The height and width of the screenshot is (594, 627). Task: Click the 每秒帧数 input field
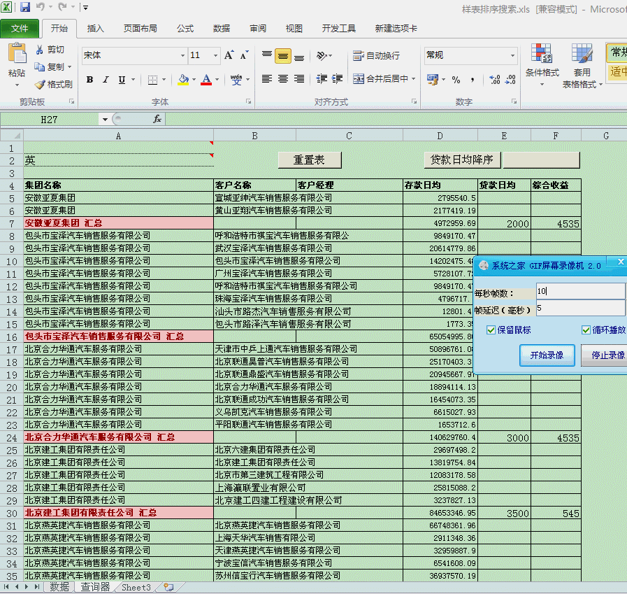tap(581, 291)
